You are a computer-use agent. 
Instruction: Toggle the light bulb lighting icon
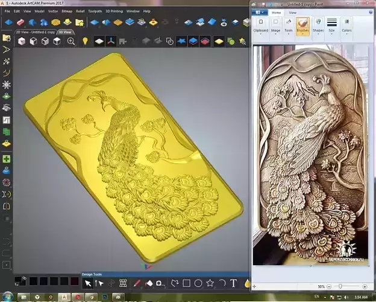84,41
